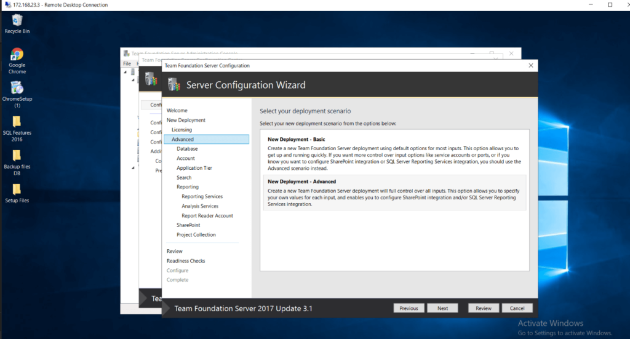The height and width of the screenshot is (339, 630).
Task: Go to the Search step
Action: click(184, 178)
